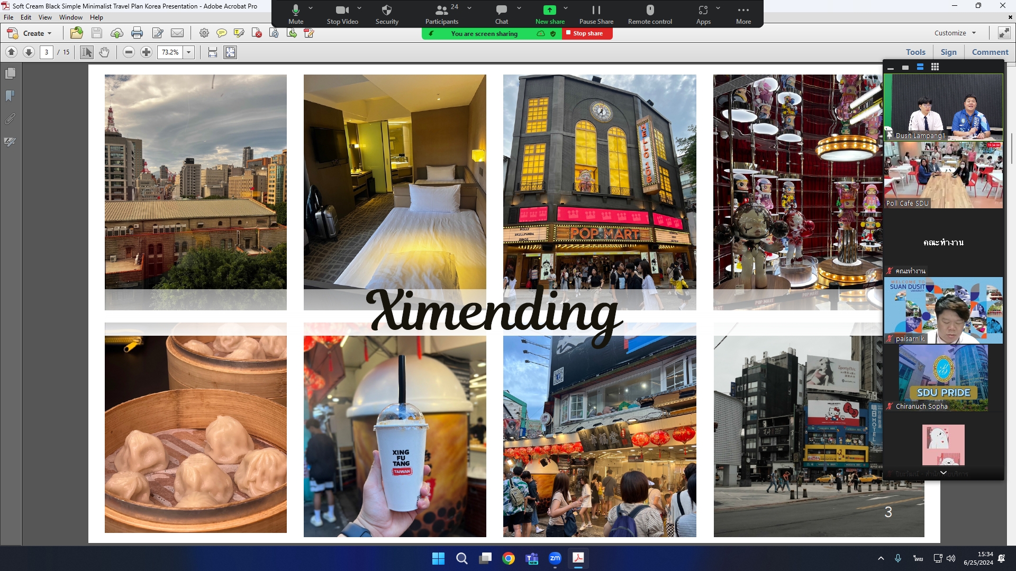Toggle fit one full page view
1016x571 pixels.
pos(230,52)
